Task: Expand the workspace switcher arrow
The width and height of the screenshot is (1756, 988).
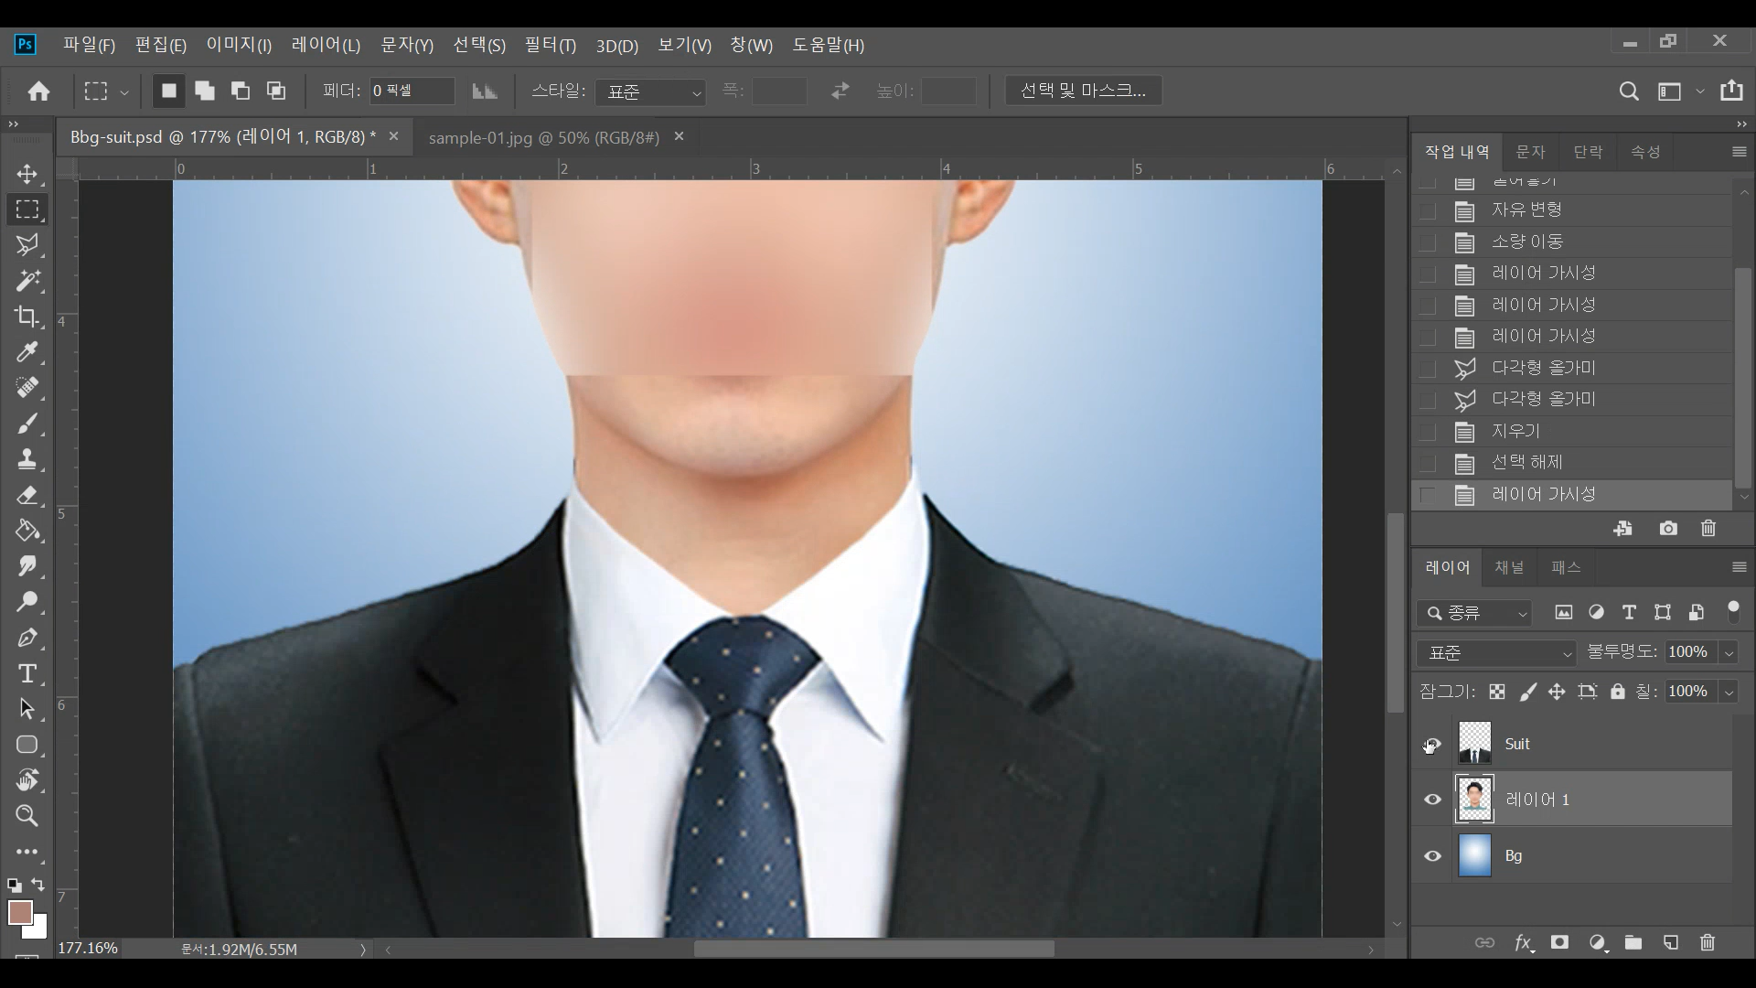Action: (1699, 91)
